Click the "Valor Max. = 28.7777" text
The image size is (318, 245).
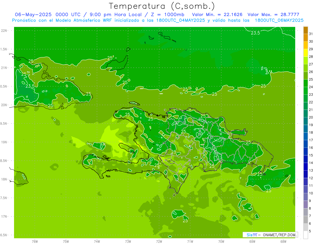point(273,14)
